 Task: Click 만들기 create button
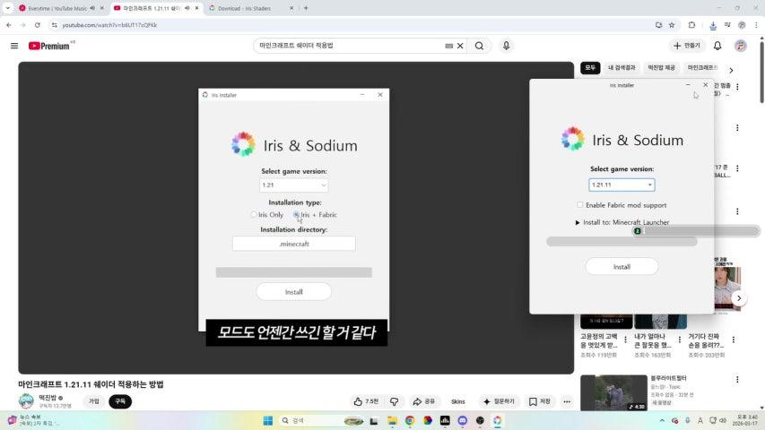[686, 46]
